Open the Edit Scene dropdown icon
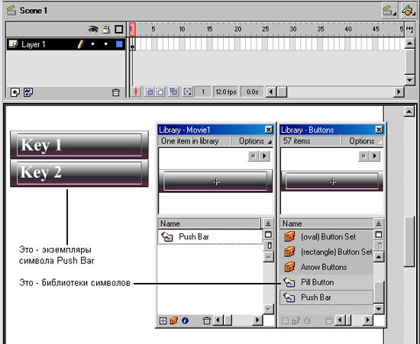420x344 pixels. pos(389,11)
